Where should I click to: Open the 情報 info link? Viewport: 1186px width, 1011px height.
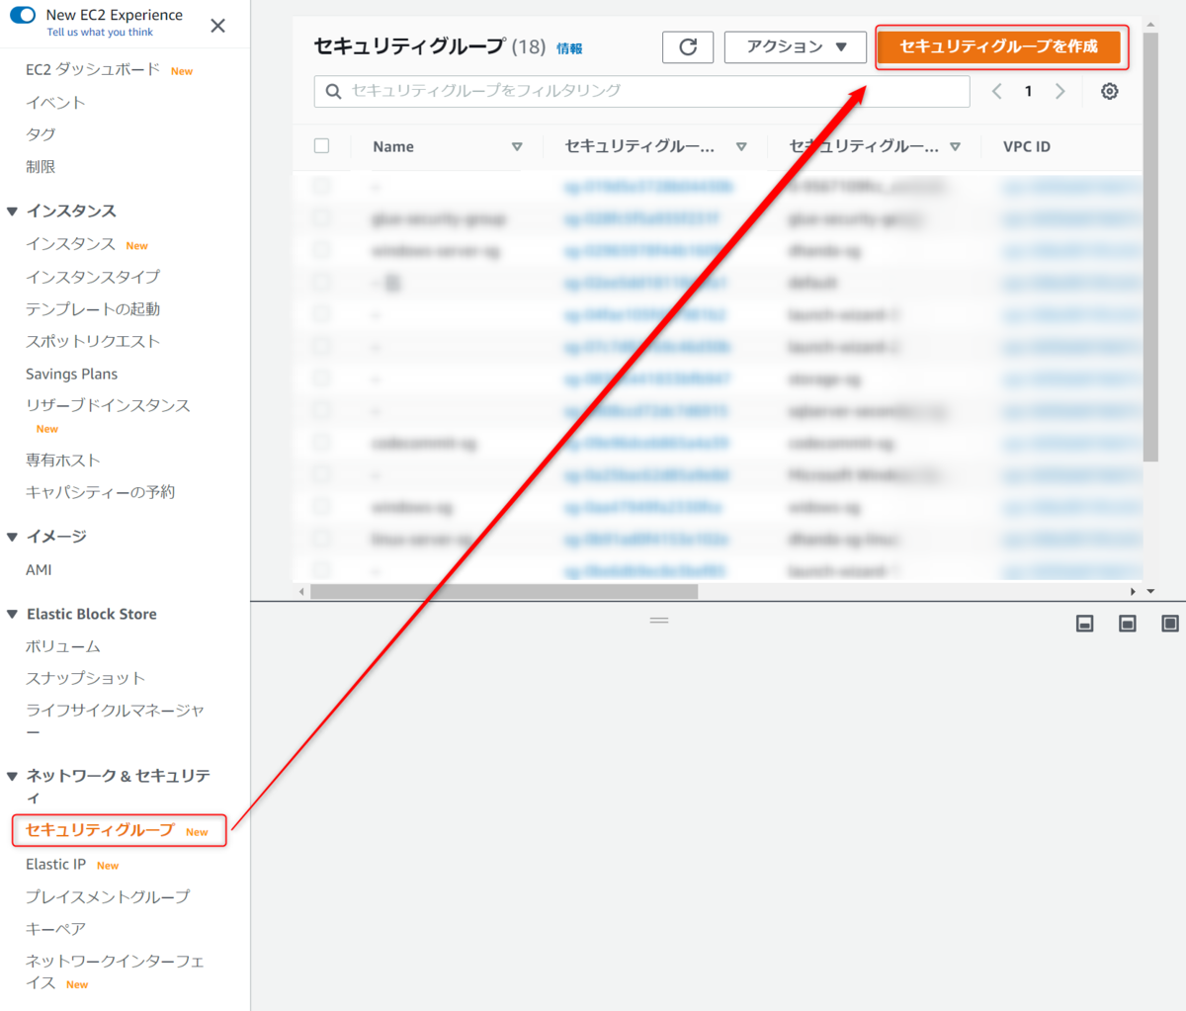569,48
